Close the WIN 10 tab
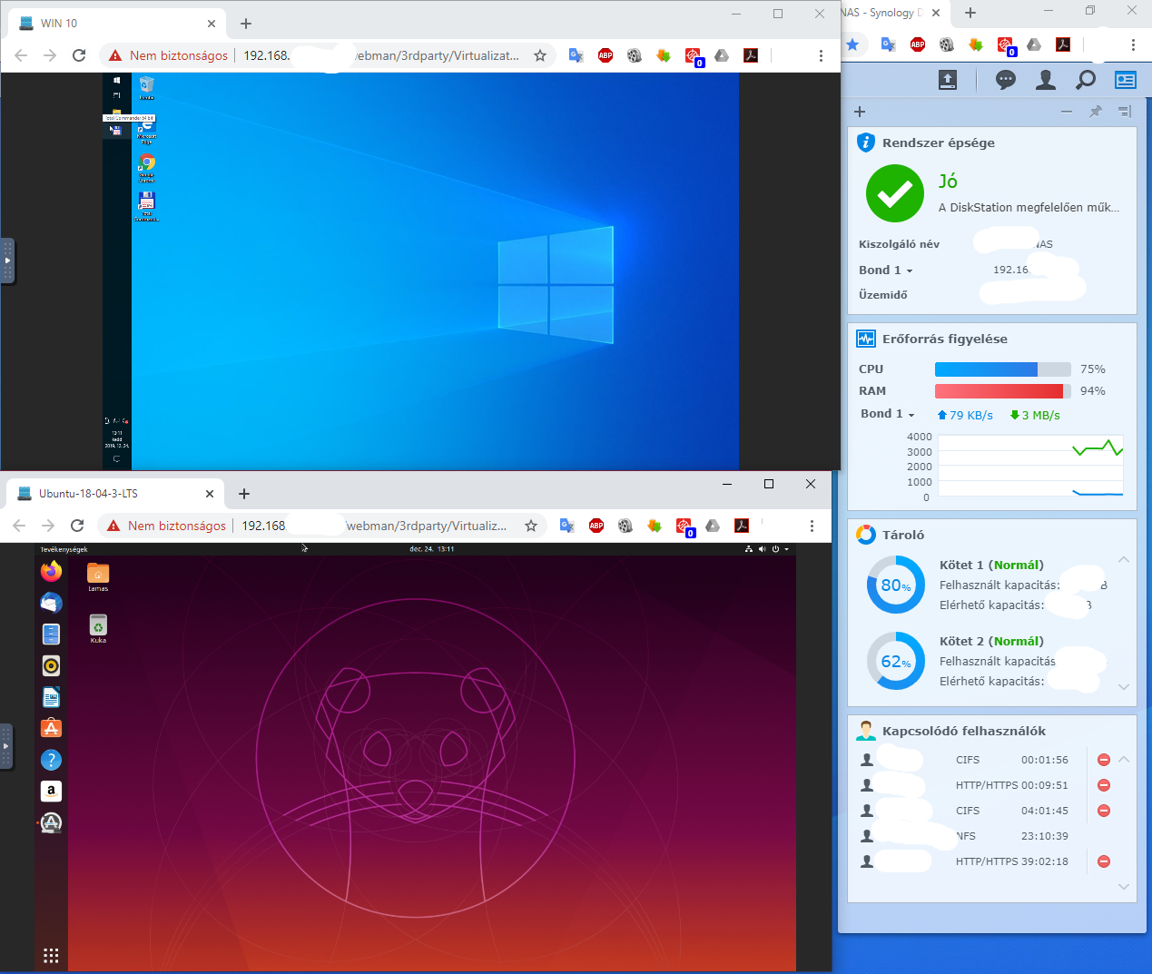Image resolution: width=1152 pixels, height=974 pixels. point(212,24)
